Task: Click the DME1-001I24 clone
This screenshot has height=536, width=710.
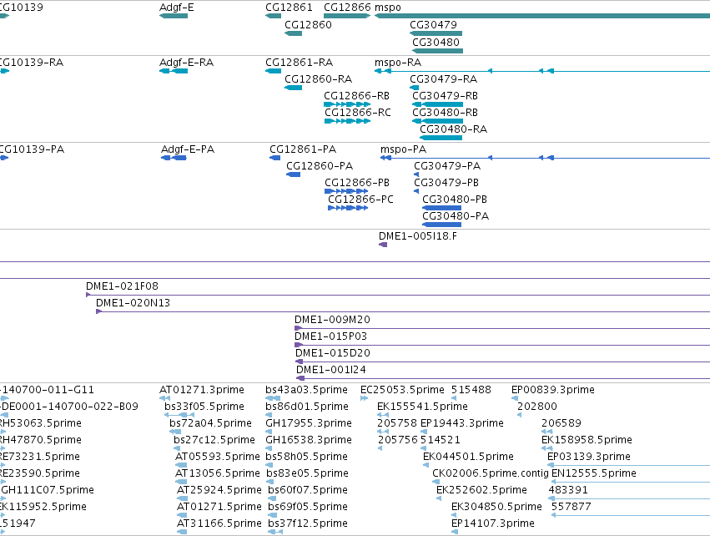Action: tap(503, 379)
